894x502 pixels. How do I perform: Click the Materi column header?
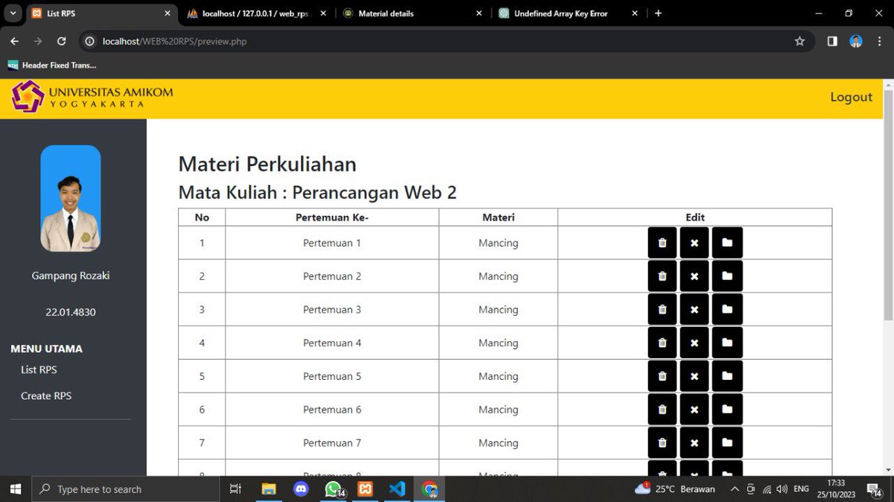pyautogui.click(x=498, y=217)
